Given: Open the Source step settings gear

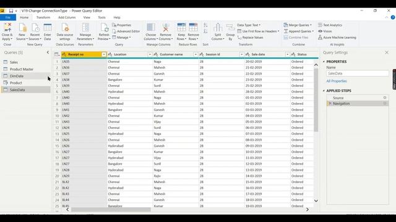Looking at the screenshot, I should coord(385,97).
